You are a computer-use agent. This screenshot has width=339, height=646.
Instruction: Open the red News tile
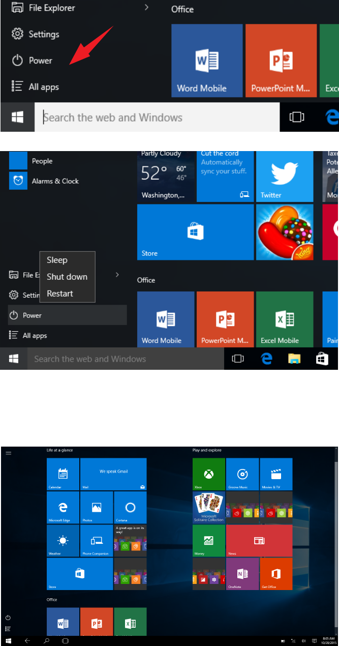point(259,541)
